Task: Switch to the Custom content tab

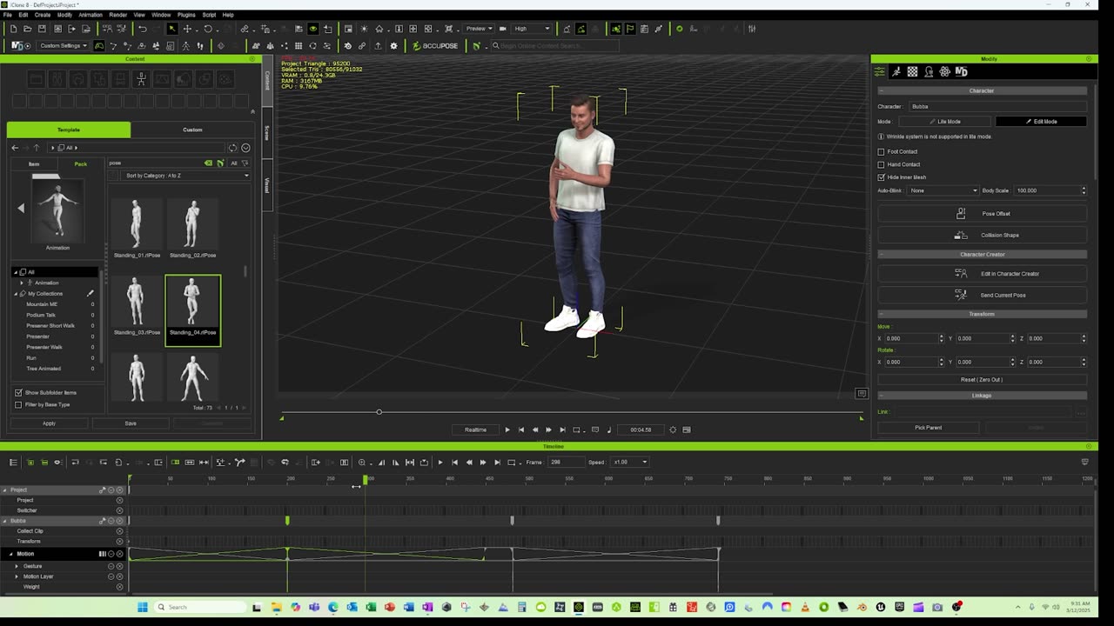Action: [192, 130]
